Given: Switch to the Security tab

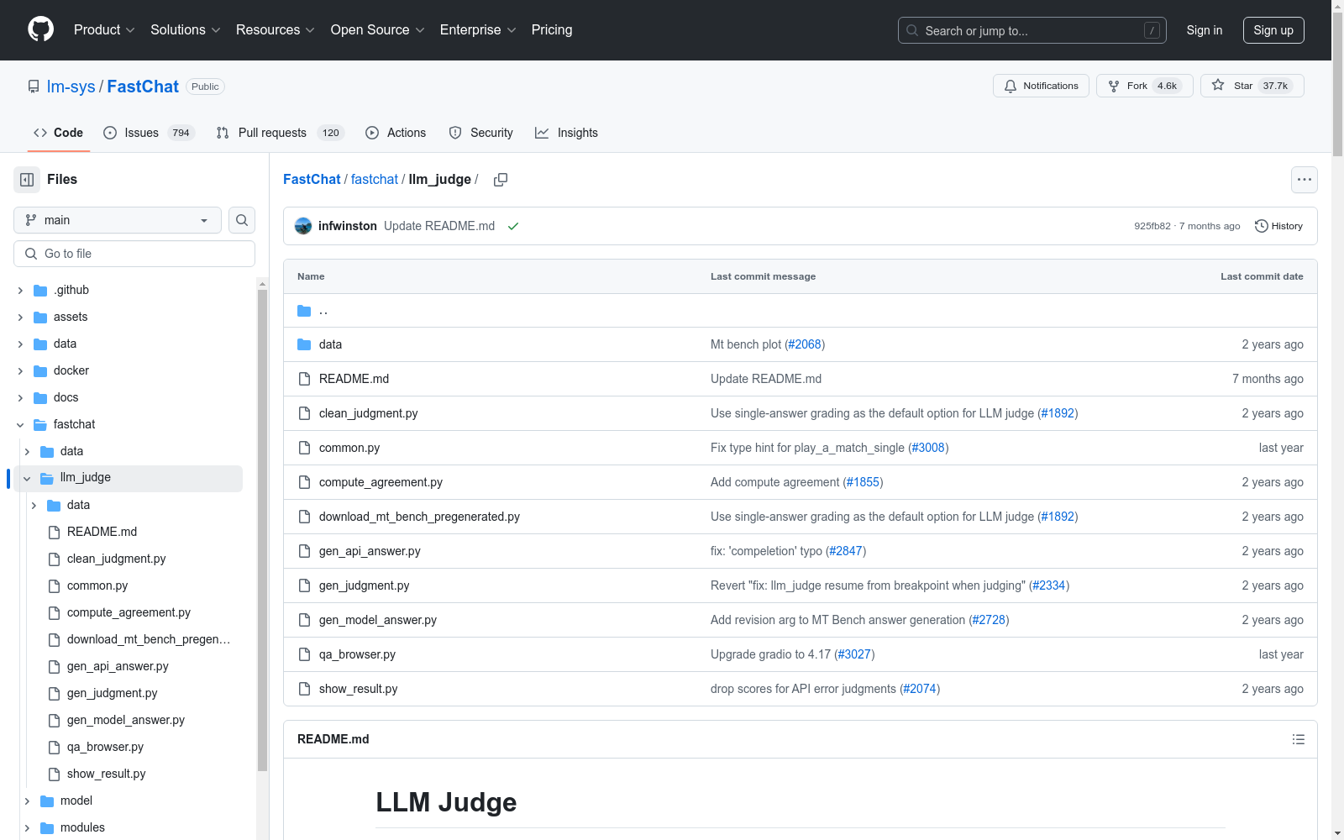Looking at the screenshot, I should (480, 133).
